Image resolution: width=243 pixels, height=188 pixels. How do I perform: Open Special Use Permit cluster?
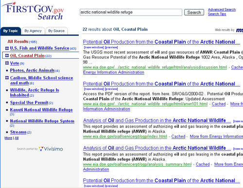29,103
